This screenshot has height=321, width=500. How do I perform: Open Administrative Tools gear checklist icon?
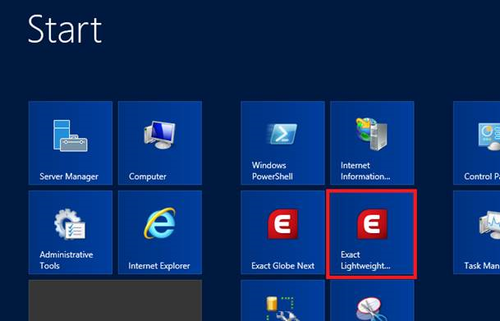click(70, 224)
